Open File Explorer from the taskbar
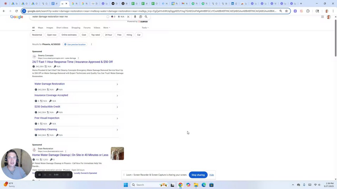Viewport: 337px width, 189px height. point(196,185)
